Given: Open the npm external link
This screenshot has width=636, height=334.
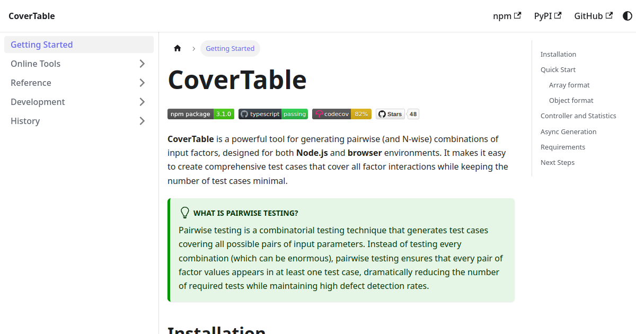Looking at the screenshot, I should tap(507, 16).
